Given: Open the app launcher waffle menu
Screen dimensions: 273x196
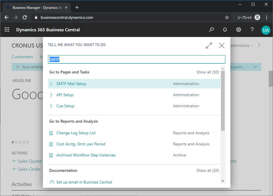Looking at the screenshot, I should (x=7, y=30).
